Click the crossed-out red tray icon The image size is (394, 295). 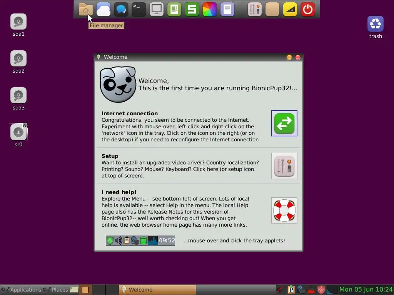coord(279,290)
